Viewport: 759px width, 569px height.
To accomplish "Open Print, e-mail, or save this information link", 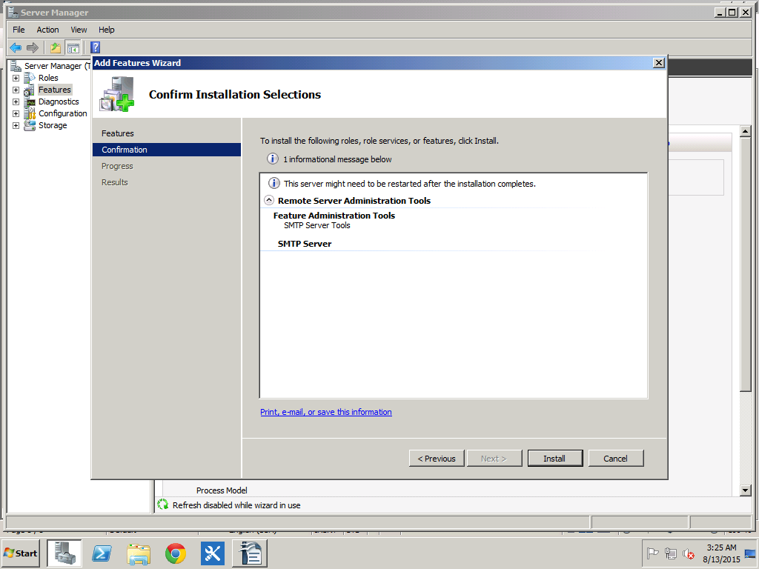I will pos(326,412).
